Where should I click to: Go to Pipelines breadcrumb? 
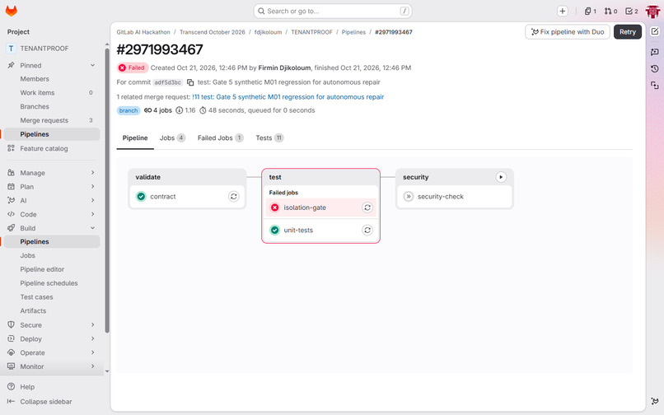click(353, 32)
